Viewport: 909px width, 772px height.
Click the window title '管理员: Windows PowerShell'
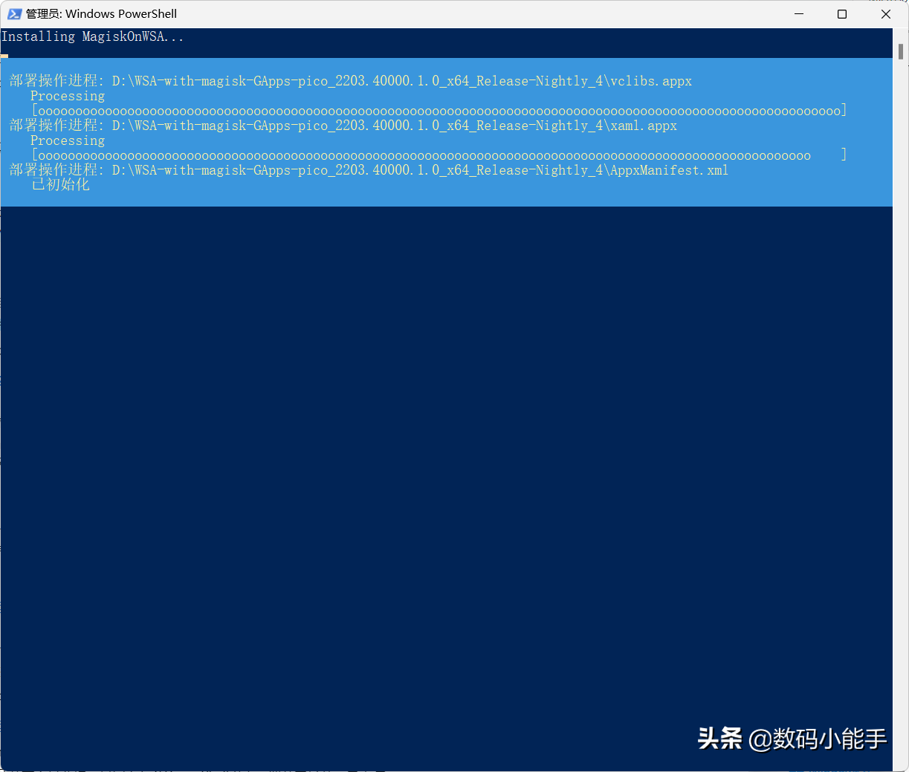[101, 14]
